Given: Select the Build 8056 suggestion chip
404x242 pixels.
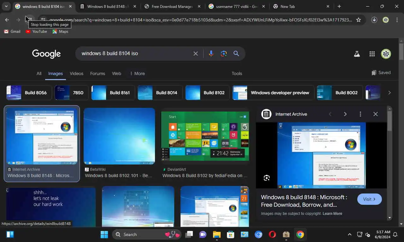Looking at the screenshot, I should 28,93.
